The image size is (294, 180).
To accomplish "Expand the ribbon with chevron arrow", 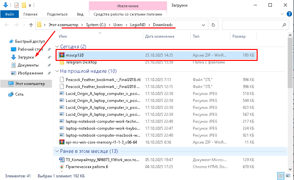I will click(x=282, y=14).
